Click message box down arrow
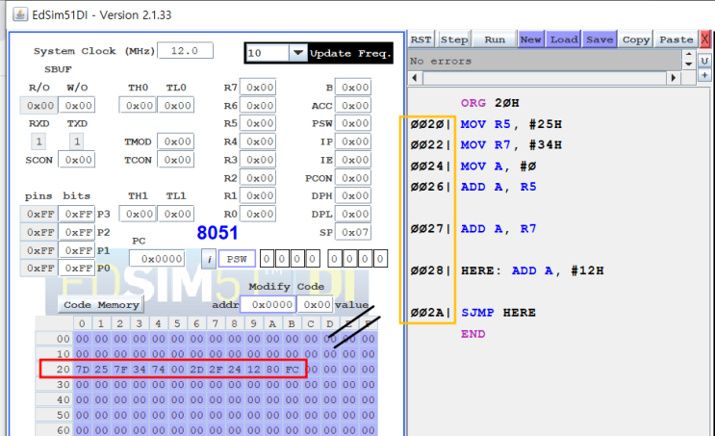This screenshot has height=436, width=715. click(689, 64)
